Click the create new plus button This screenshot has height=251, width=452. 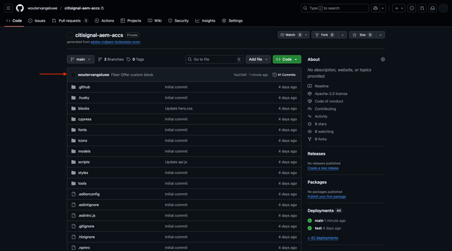pos(399,8)
